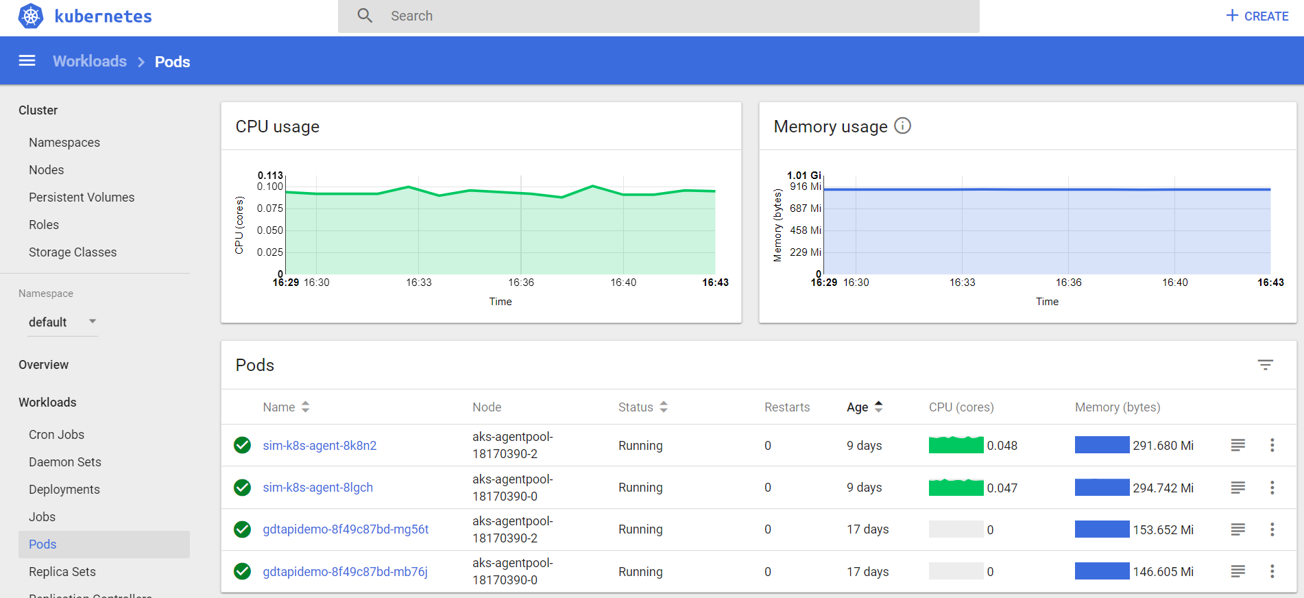This screenshot has height=598, width=1304.
Task: Open the sim-k8s-agent-8k8n2 pod link
Action: [319, 445]
